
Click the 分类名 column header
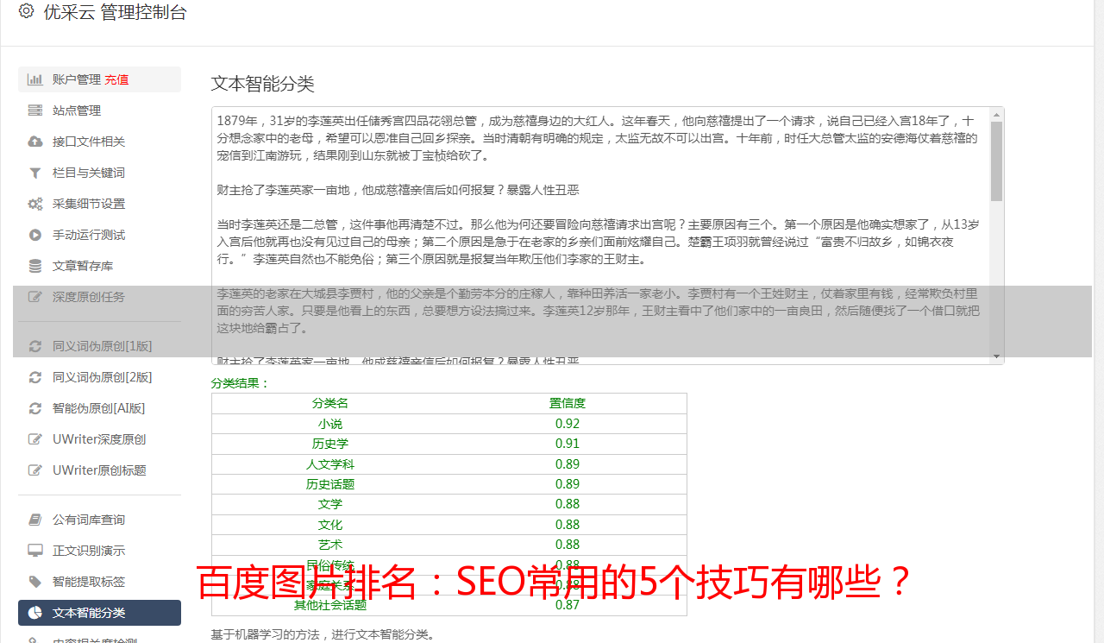pyautogui.click(x=330, y=403)
